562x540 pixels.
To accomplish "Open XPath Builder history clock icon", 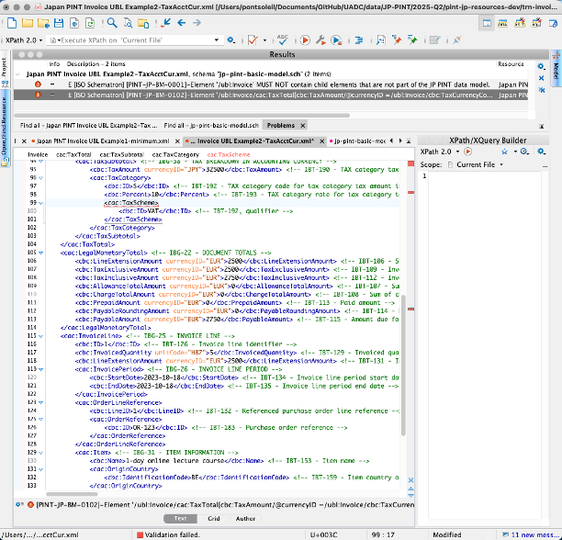I will [524, 152].
